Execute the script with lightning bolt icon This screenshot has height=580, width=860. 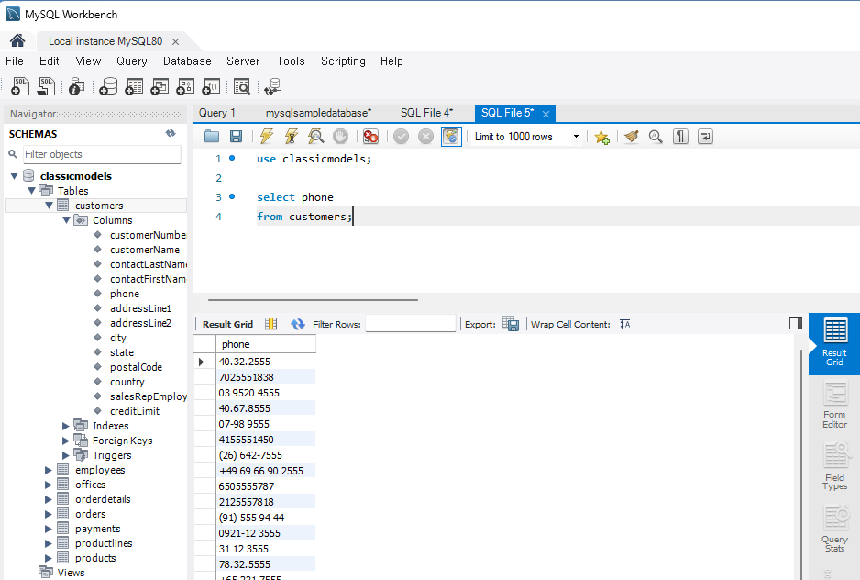(x=267, y=136)
